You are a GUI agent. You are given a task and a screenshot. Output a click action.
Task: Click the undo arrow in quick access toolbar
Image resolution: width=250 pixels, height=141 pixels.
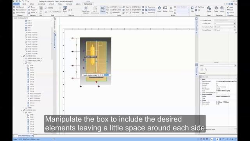pos(23,1)
